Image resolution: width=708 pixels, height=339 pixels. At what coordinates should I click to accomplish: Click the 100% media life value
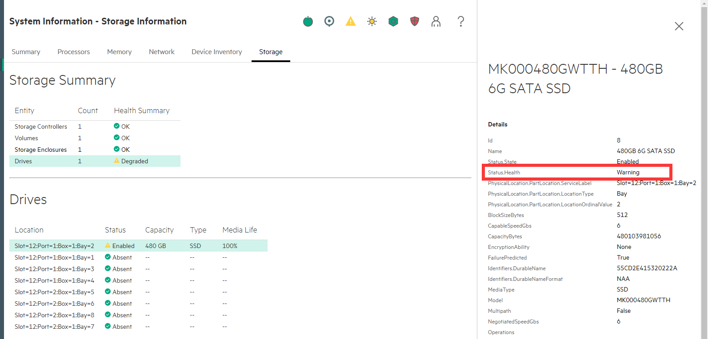click(230, 246)
